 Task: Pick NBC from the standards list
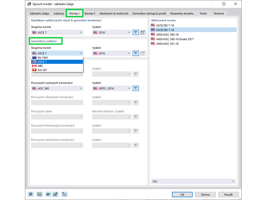click(x=57, y=66)
